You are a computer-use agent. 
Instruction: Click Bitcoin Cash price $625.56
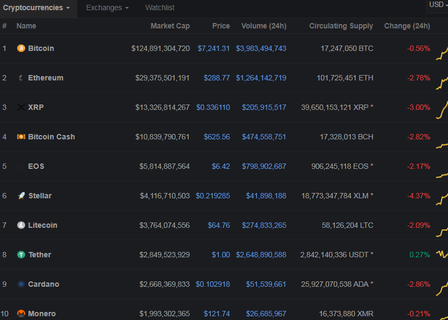click(217, 137)
